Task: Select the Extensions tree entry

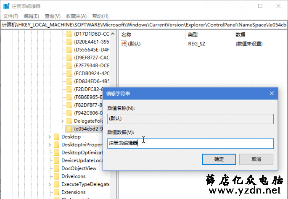Action: point(74,192)
